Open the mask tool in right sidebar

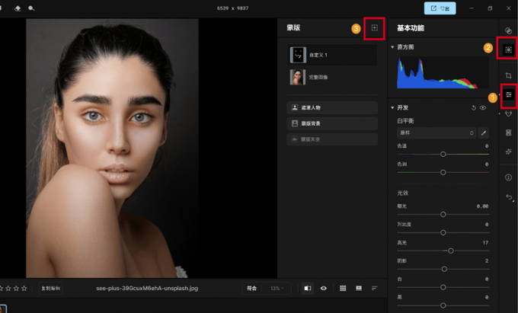[508, 49]
